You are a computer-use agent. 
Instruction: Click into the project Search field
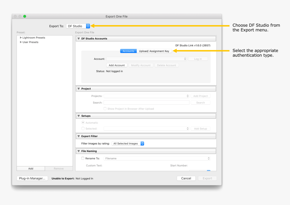(x=146, y=103)
